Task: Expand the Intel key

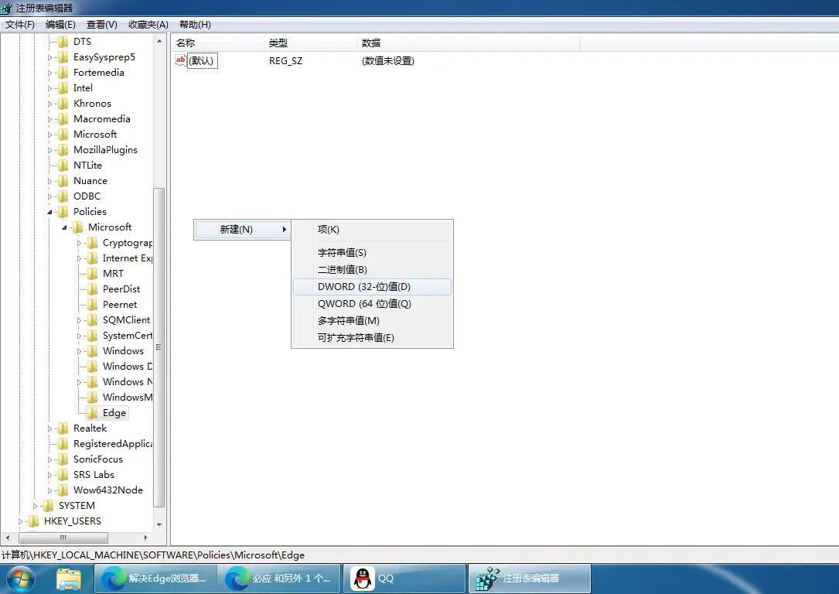Action: [x=51, y=87]
